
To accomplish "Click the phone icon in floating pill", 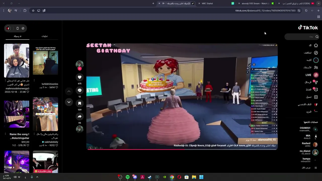I will (x=17, y=28).
